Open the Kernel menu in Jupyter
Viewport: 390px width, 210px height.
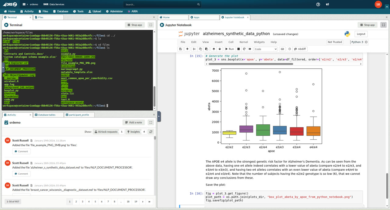(243, 42)
